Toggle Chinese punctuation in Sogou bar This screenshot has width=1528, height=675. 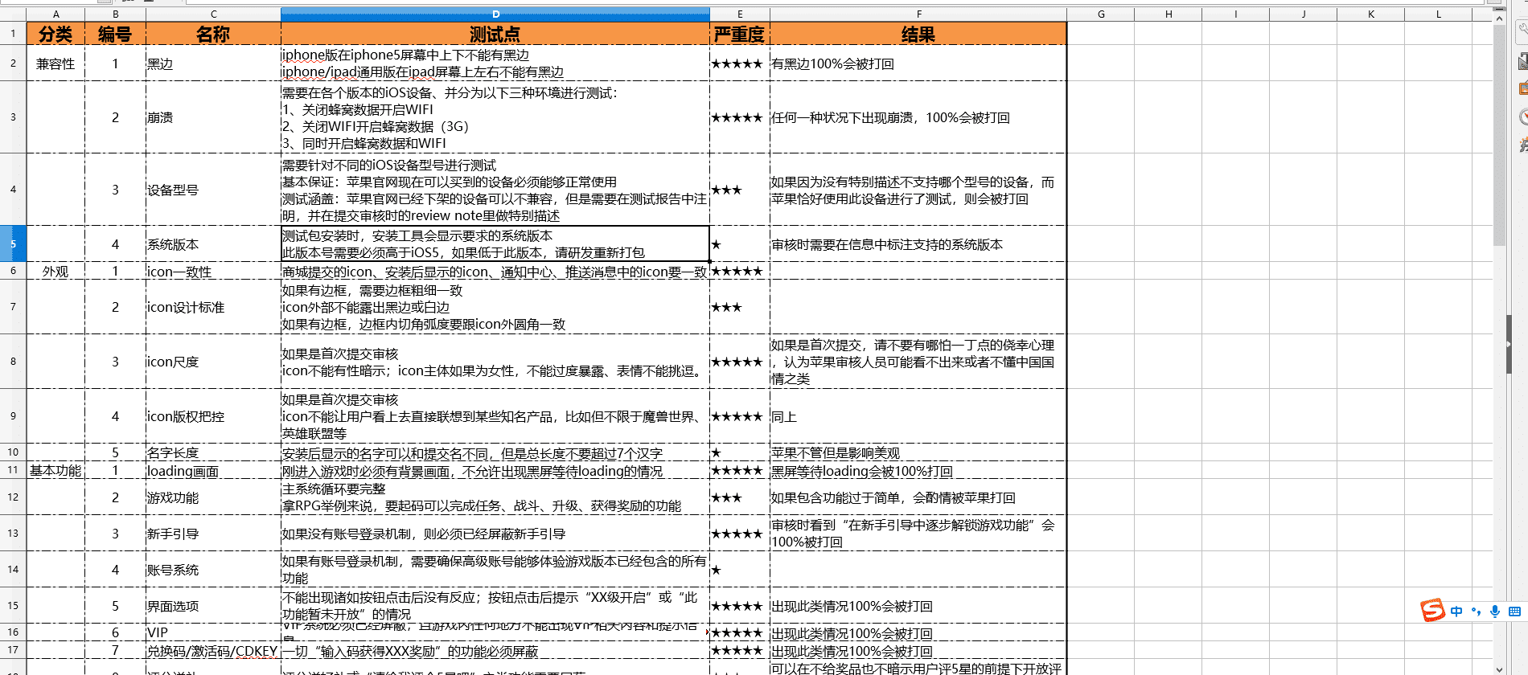[1476, 612]
